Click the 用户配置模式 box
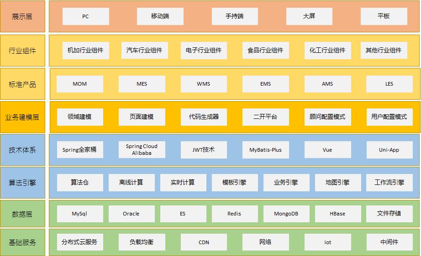The image size is (421, 256). coord(389,117)
